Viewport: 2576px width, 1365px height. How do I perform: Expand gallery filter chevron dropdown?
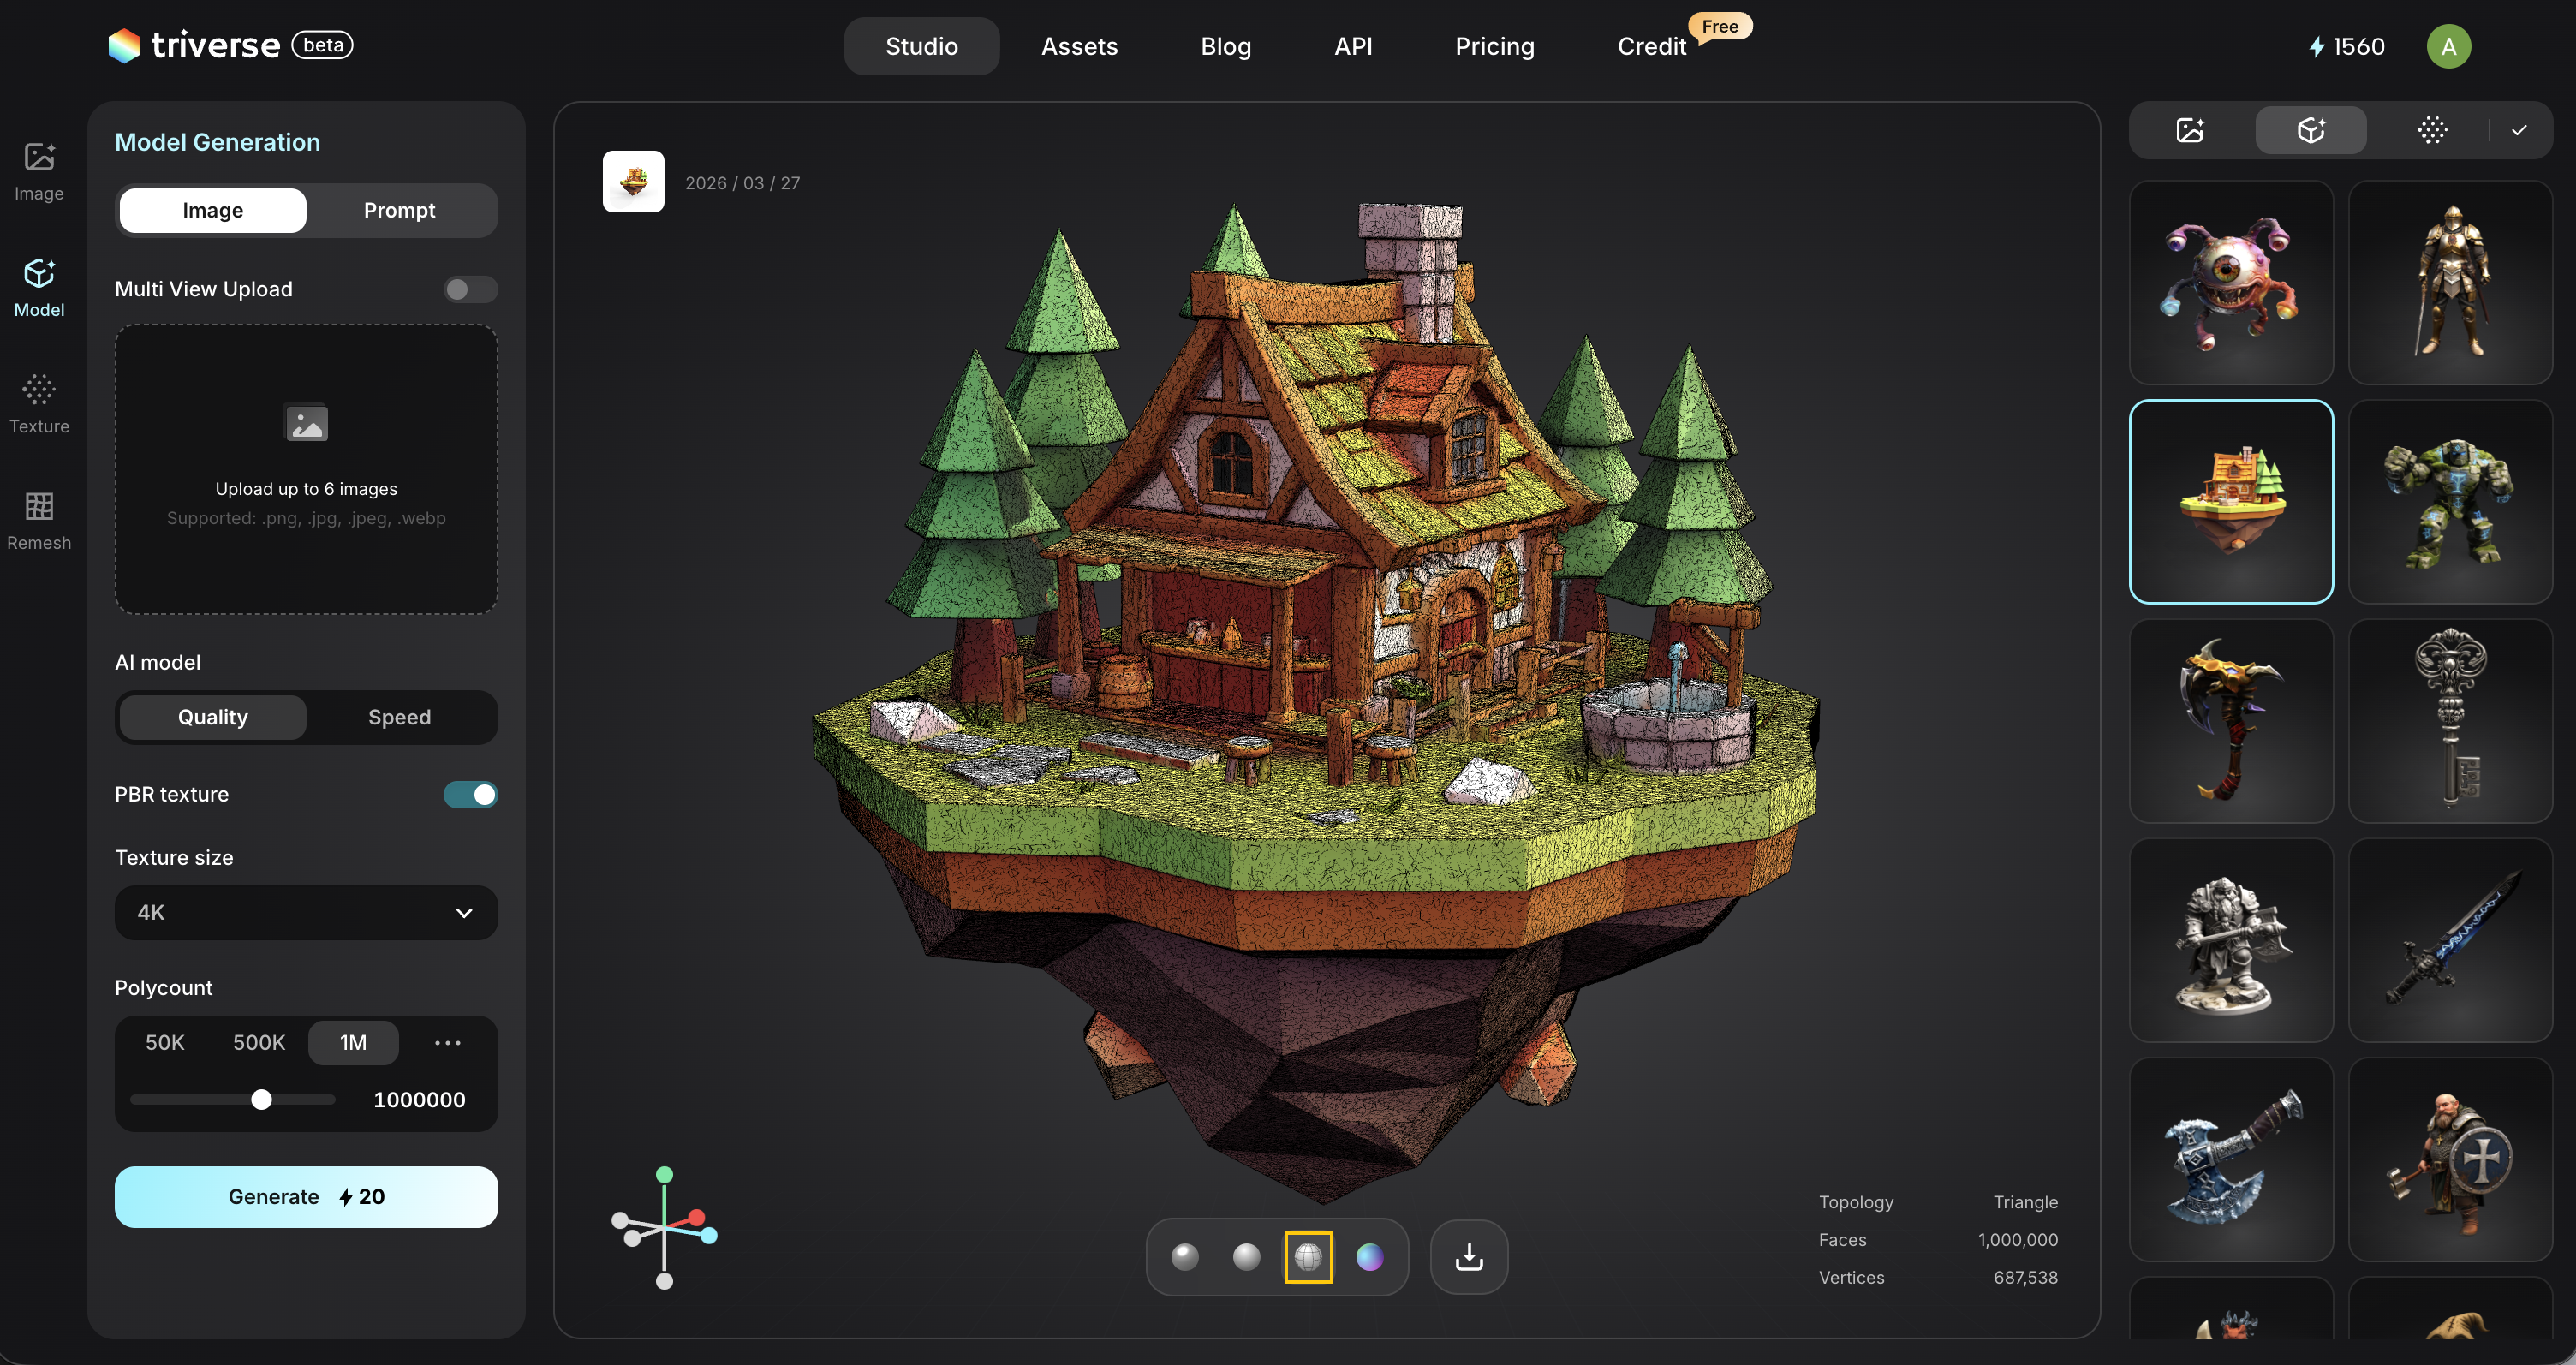click(2518, 130)
